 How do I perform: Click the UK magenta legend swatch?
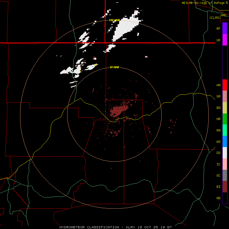tap(225, 40)
